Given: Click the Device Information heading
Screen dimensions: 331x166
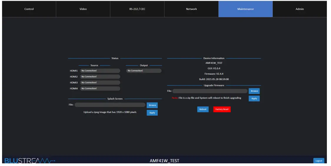Looking at the screenshot, I should click(214, 58).
